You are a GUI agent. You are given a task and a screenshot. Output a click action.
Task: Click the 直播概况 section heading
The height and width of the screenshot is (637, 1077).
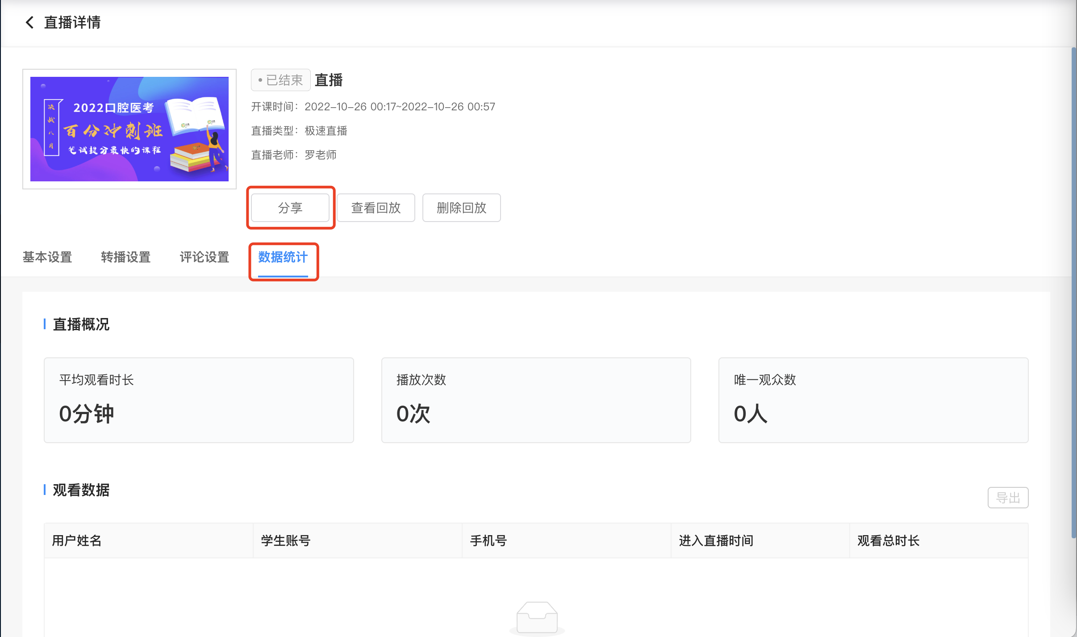(x=81, y=324)
